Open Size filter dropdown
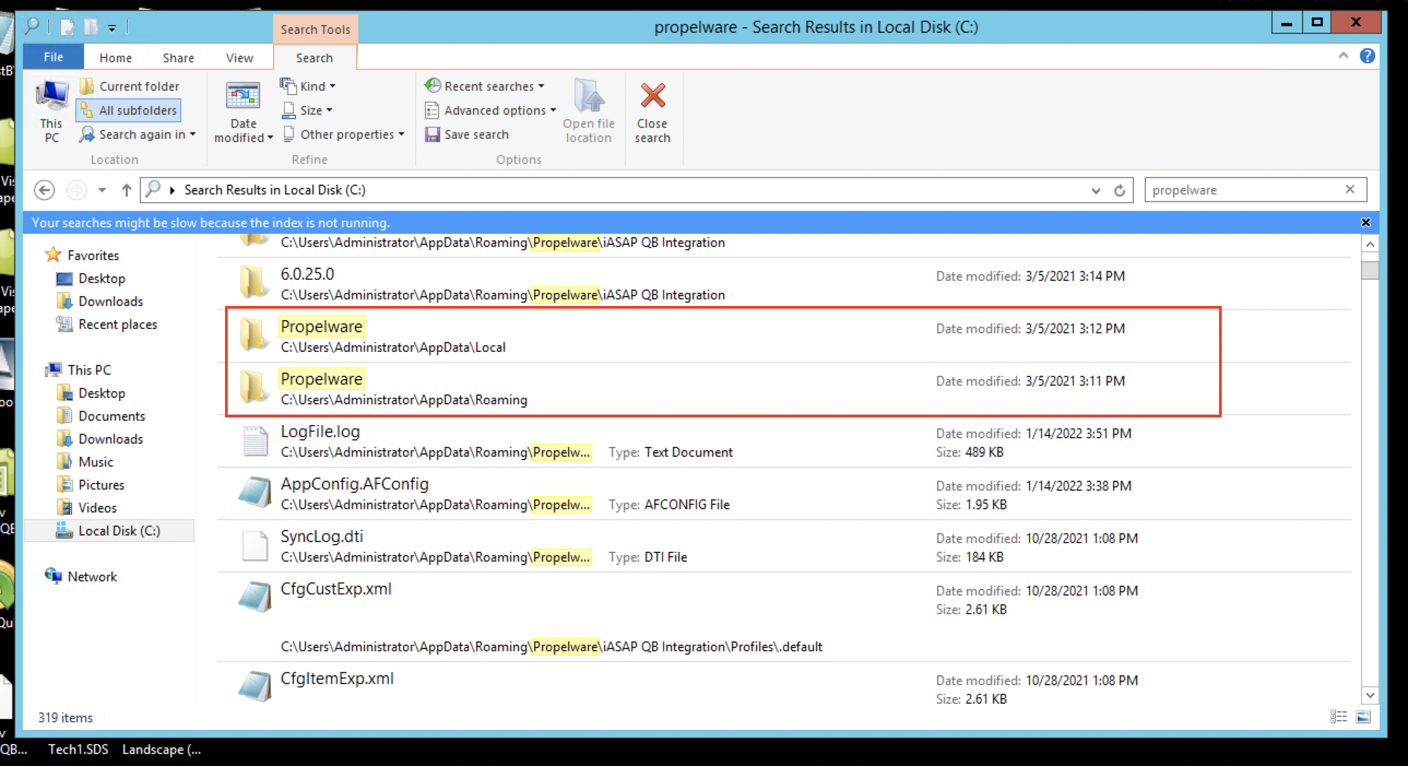 pos(307,110)
